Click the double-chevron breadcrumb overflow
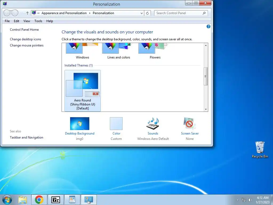 (38, 13)
